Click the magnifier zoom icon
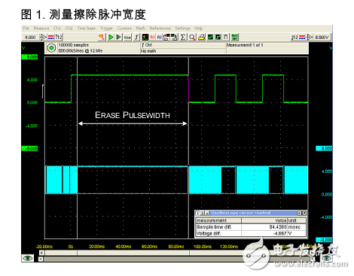Screen dimensions: 354x276 click(x=192, y=38)
